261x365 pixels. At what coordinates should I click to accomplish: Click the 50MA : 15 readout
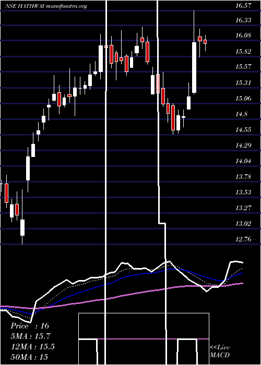(x=29, y=357)
